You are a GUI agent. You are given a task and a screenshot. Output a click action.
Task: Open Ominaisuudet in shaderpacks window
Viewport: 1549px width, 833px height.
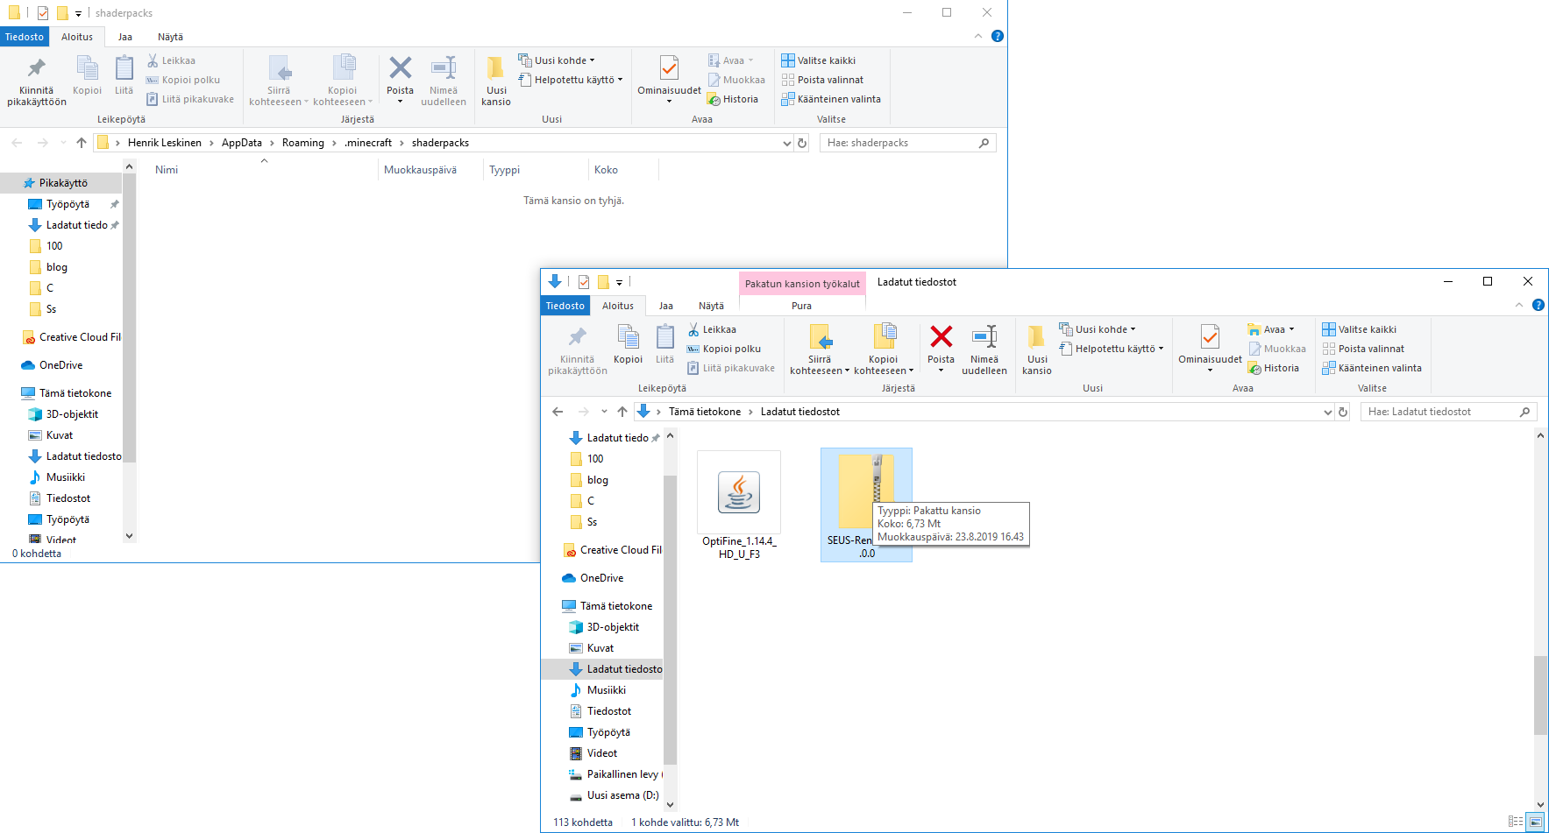(669, 79)
